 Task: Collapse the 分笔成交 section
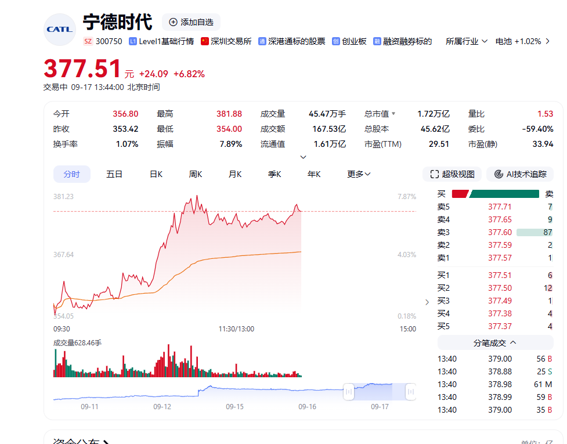pos(495,343)
